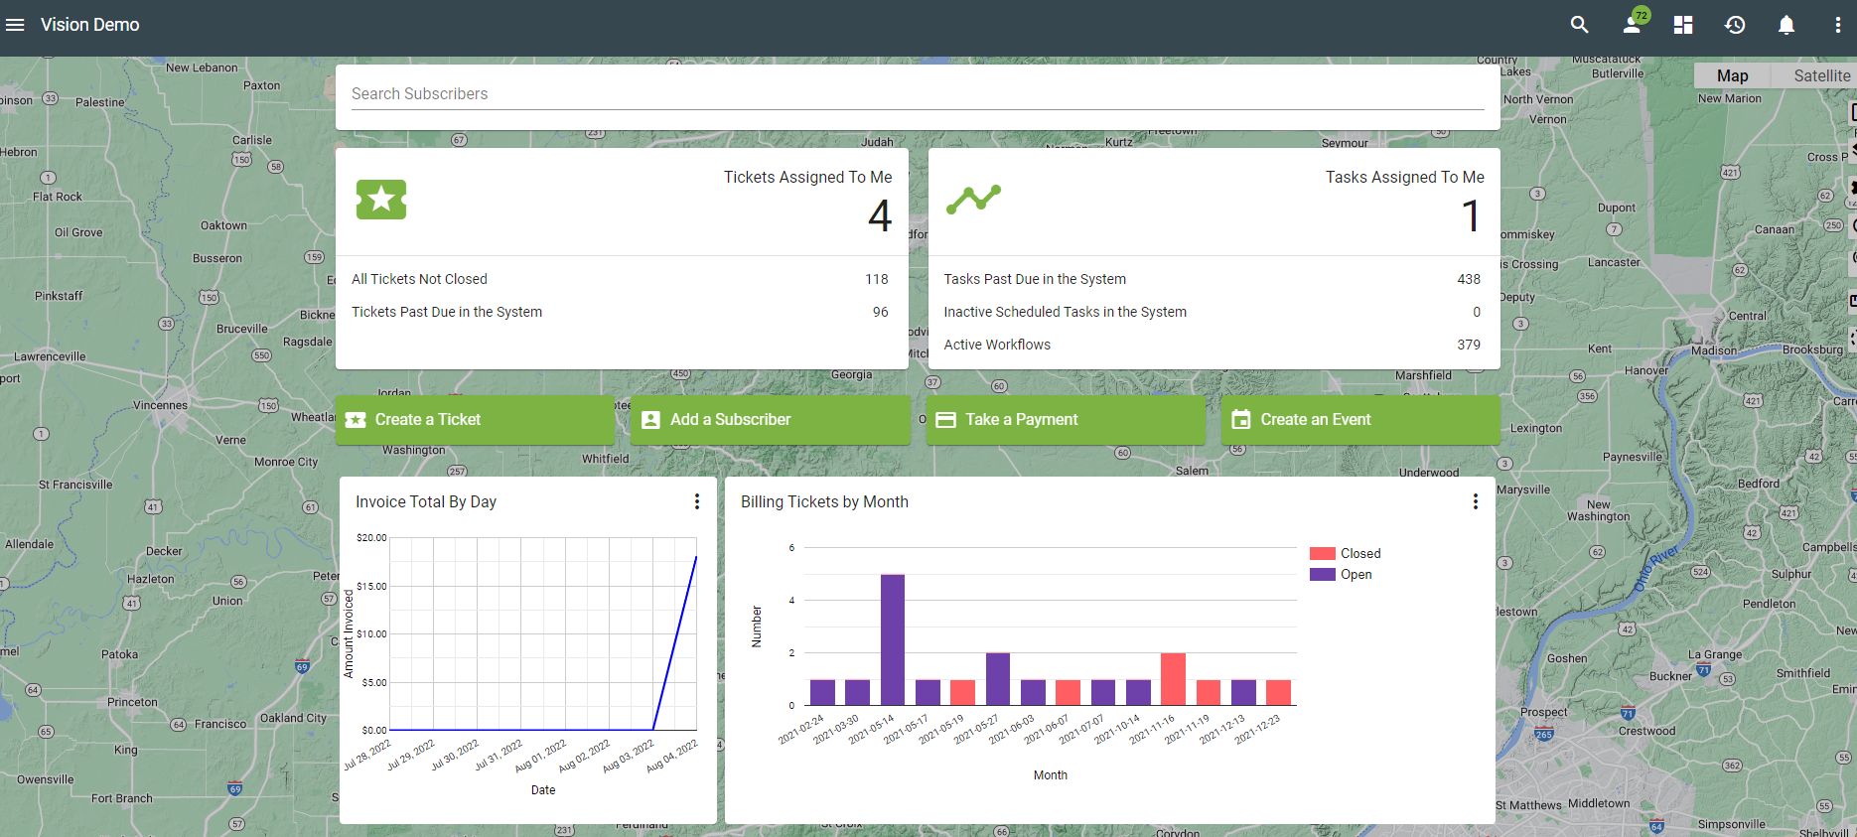Focus the Search Subscribers field
This screenshot has width=1857, height=837.
(918, 94)
